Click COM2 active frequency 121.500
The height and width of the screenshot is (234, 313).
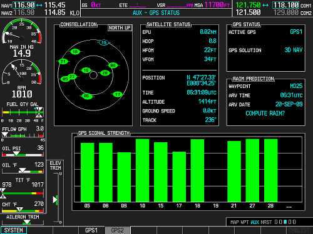(x=248, y=12)
